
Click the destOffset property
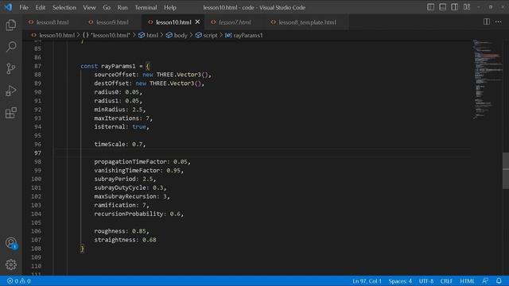(111, 83)
